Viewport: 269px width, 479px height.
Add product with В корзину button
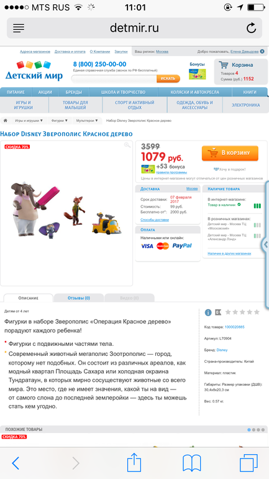pos(230,153)
